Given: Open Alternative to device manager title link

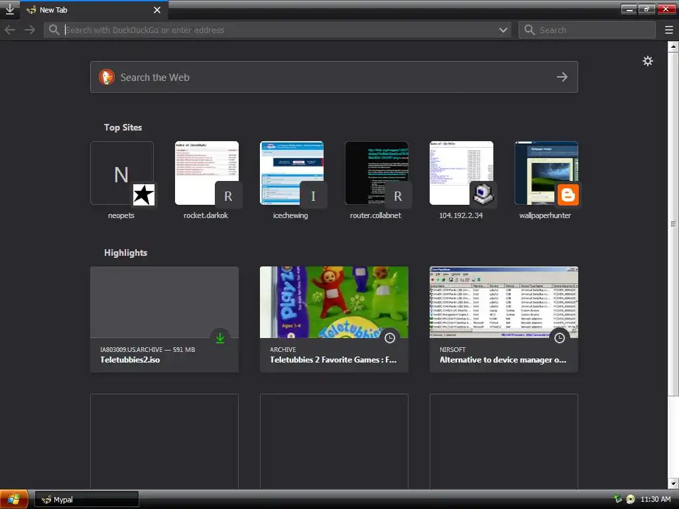Looking at the screenshot, I should click(x=503, y=360).
